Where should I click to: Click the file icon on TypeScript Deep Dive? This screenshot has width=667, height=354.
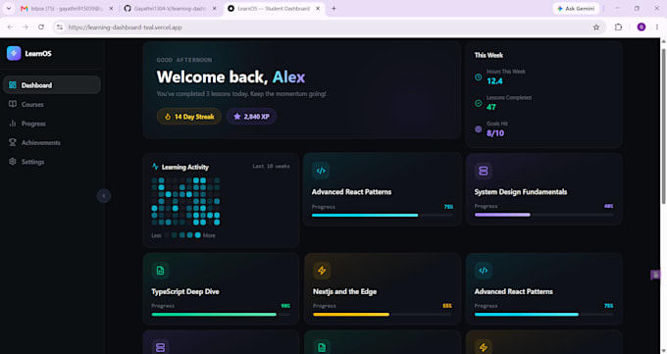click(x=160, y=271)
